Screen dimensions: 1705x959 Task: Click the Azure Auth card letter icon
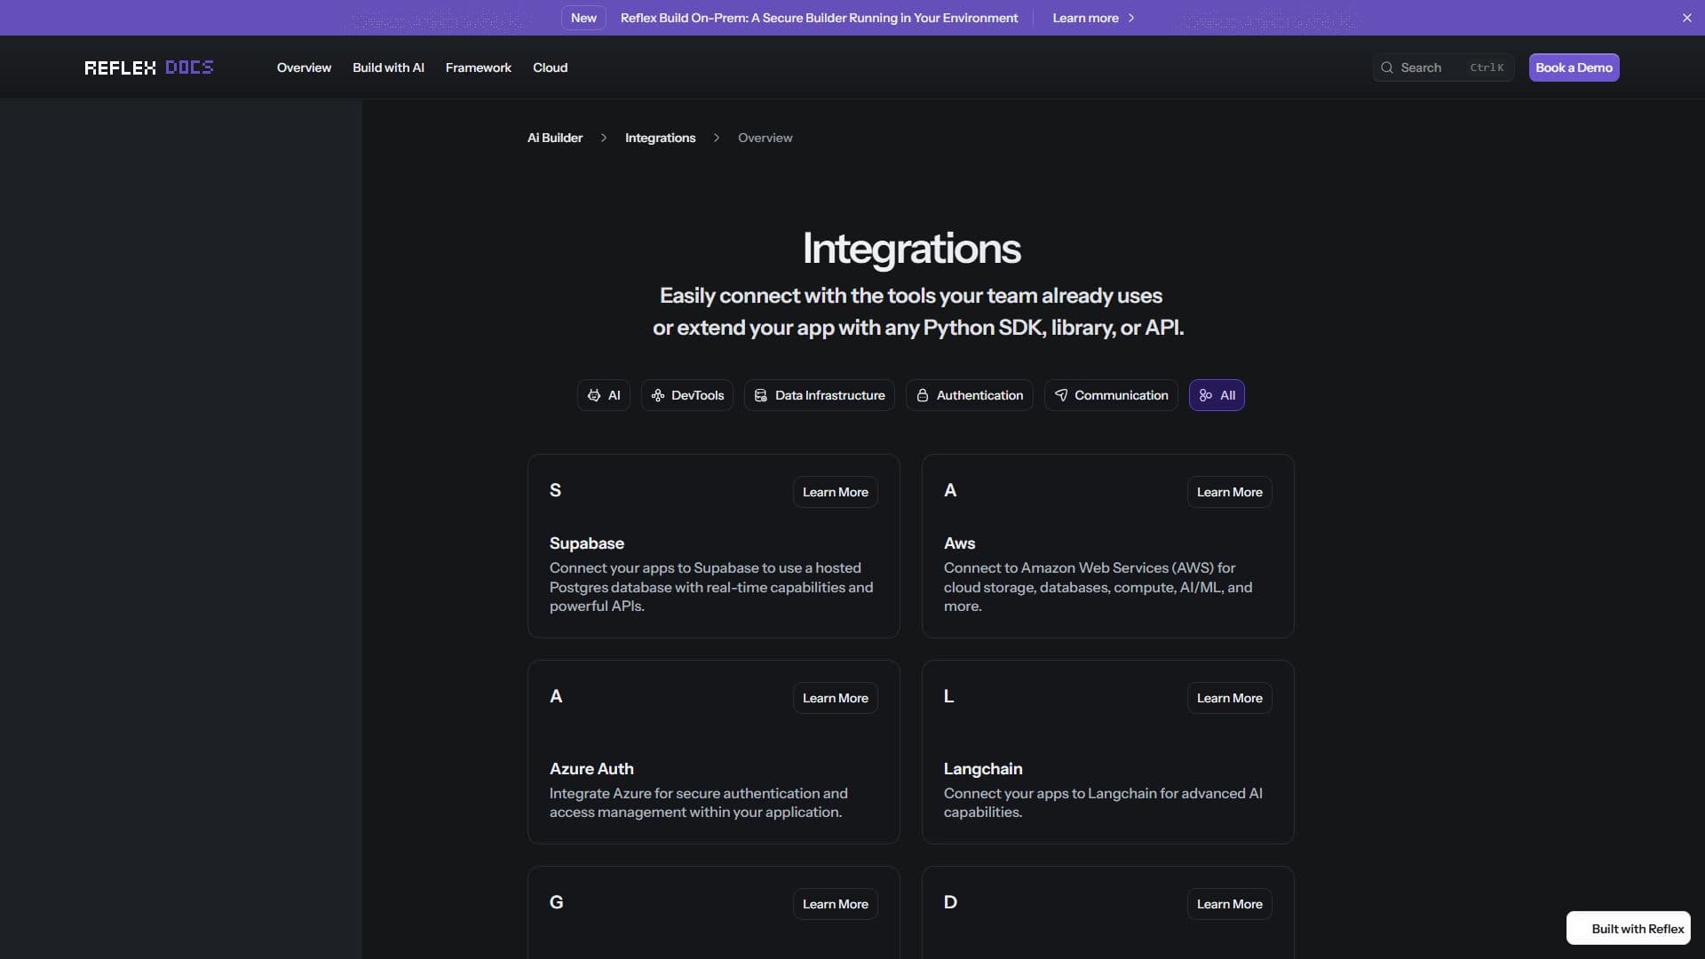click(x=556, y=696)
